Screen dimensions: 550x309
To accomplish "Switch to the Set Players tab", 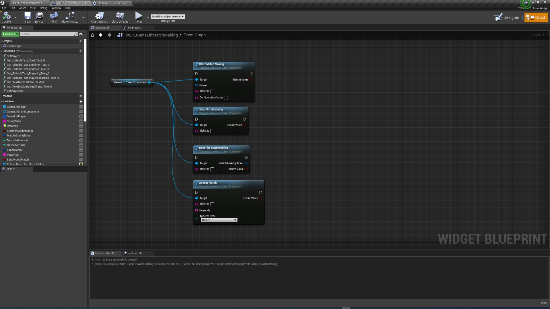I will (134, 28).
